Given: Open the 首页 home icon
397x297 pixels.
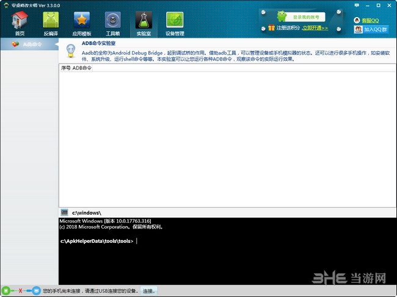Looking at the screenshot, I should 20,24.
